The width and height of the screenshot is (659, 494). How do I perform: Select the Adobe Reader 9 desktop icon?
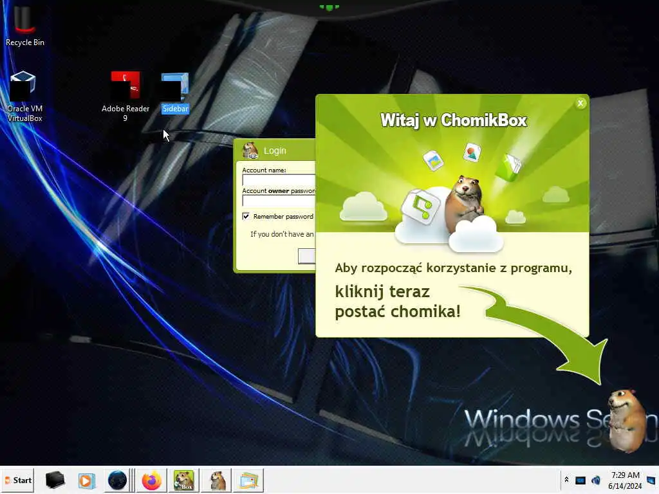125,96
